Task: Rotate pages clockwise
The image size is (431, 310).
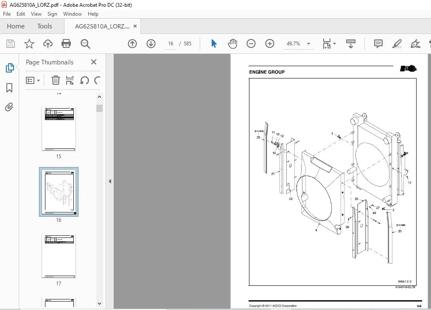Action: [x=97, y=81]
